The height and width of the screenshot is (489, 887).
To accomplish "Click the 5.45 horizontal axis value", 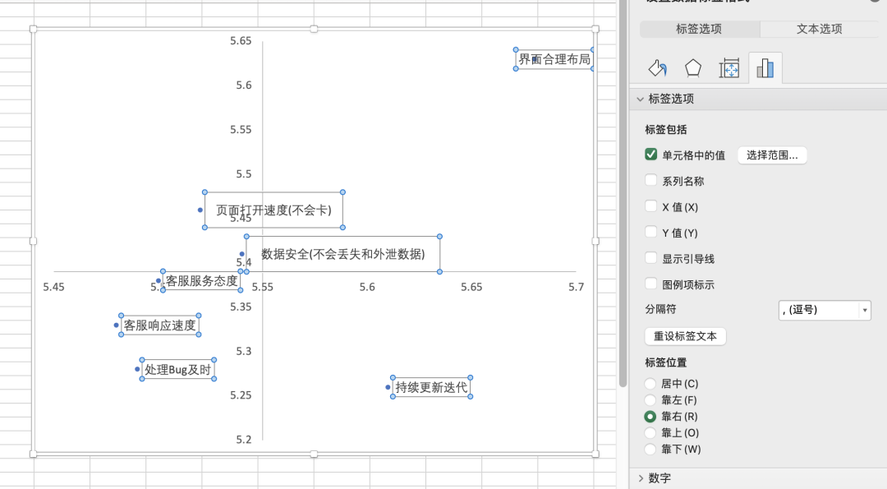I will (x=53, y=287).
